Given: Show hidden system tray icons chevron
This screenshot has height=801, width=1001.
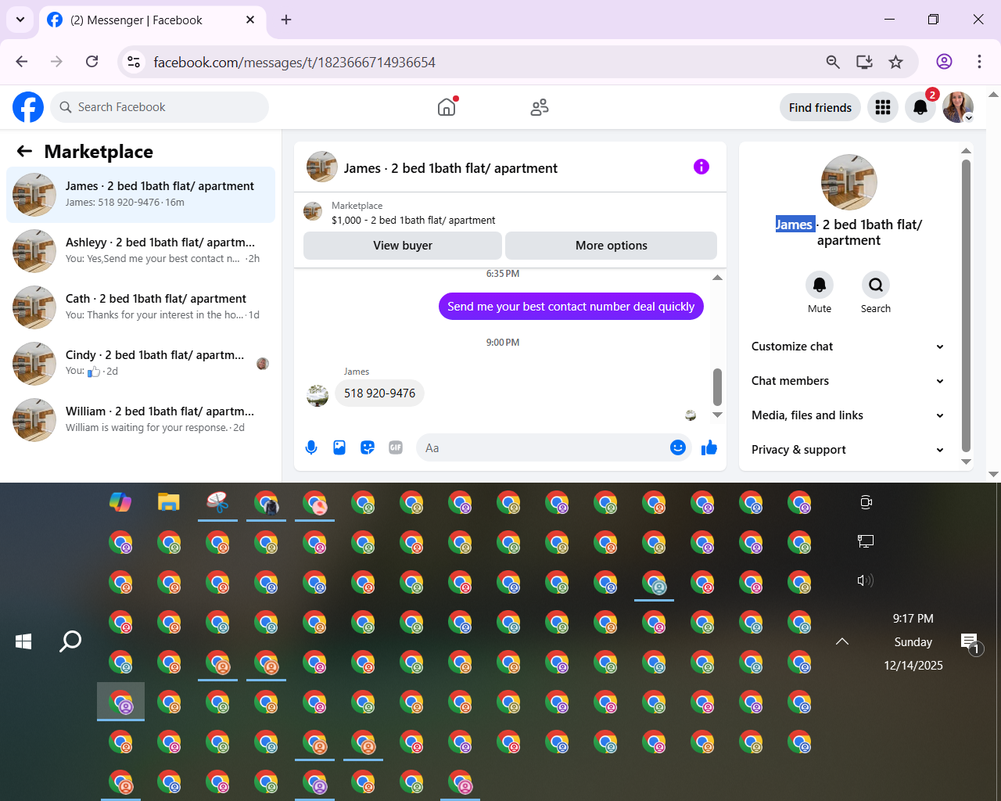Looking at the screenshot, I should coord(842,641).
